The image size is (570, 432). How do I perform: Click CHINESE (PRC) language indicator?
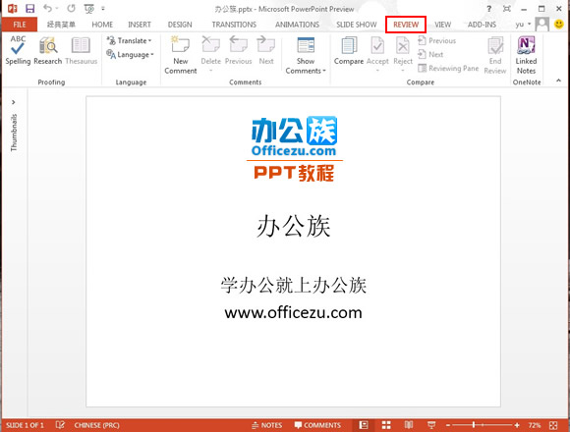(x=96, y=425)
